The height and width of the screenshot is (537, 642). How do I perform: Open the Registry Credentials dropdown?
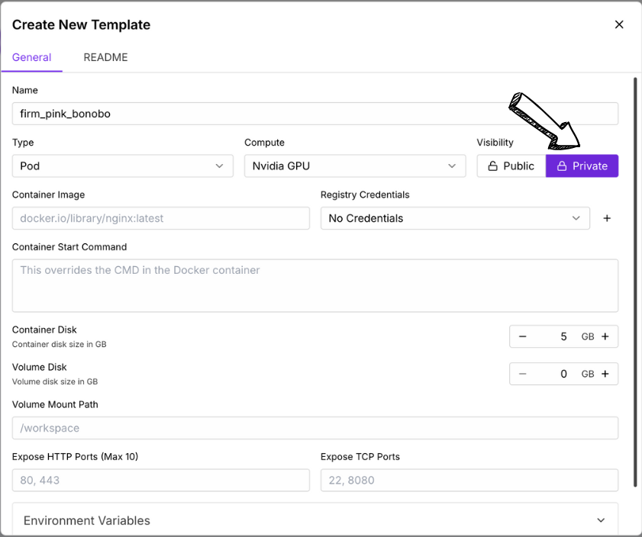455,218
